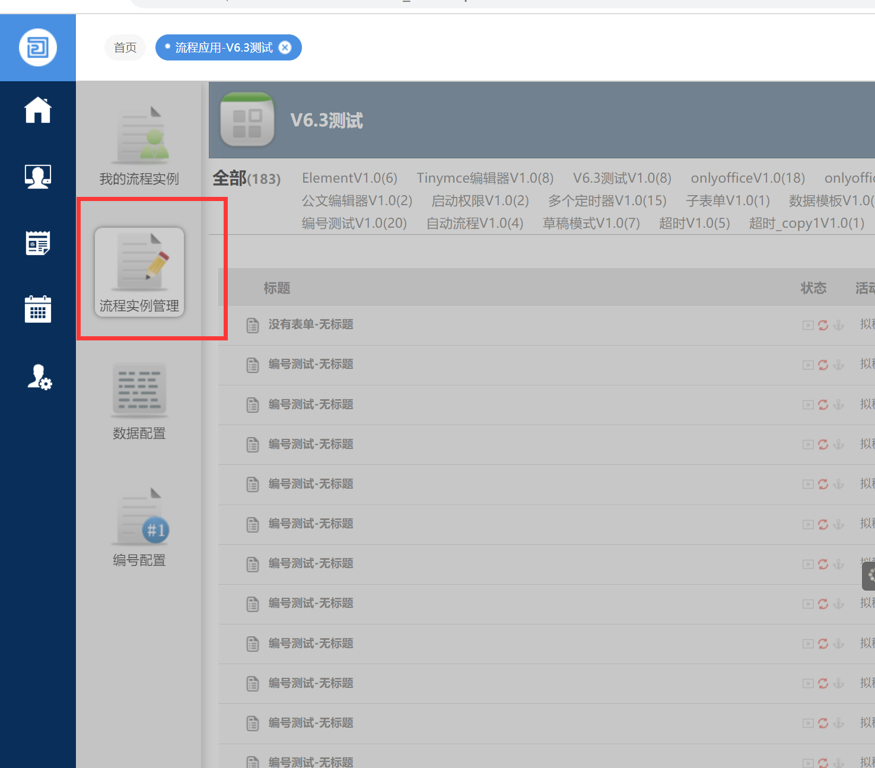Open the user monitor icon in navigation
This screenshot has height=768, width=875.
[x=38, y=176]
